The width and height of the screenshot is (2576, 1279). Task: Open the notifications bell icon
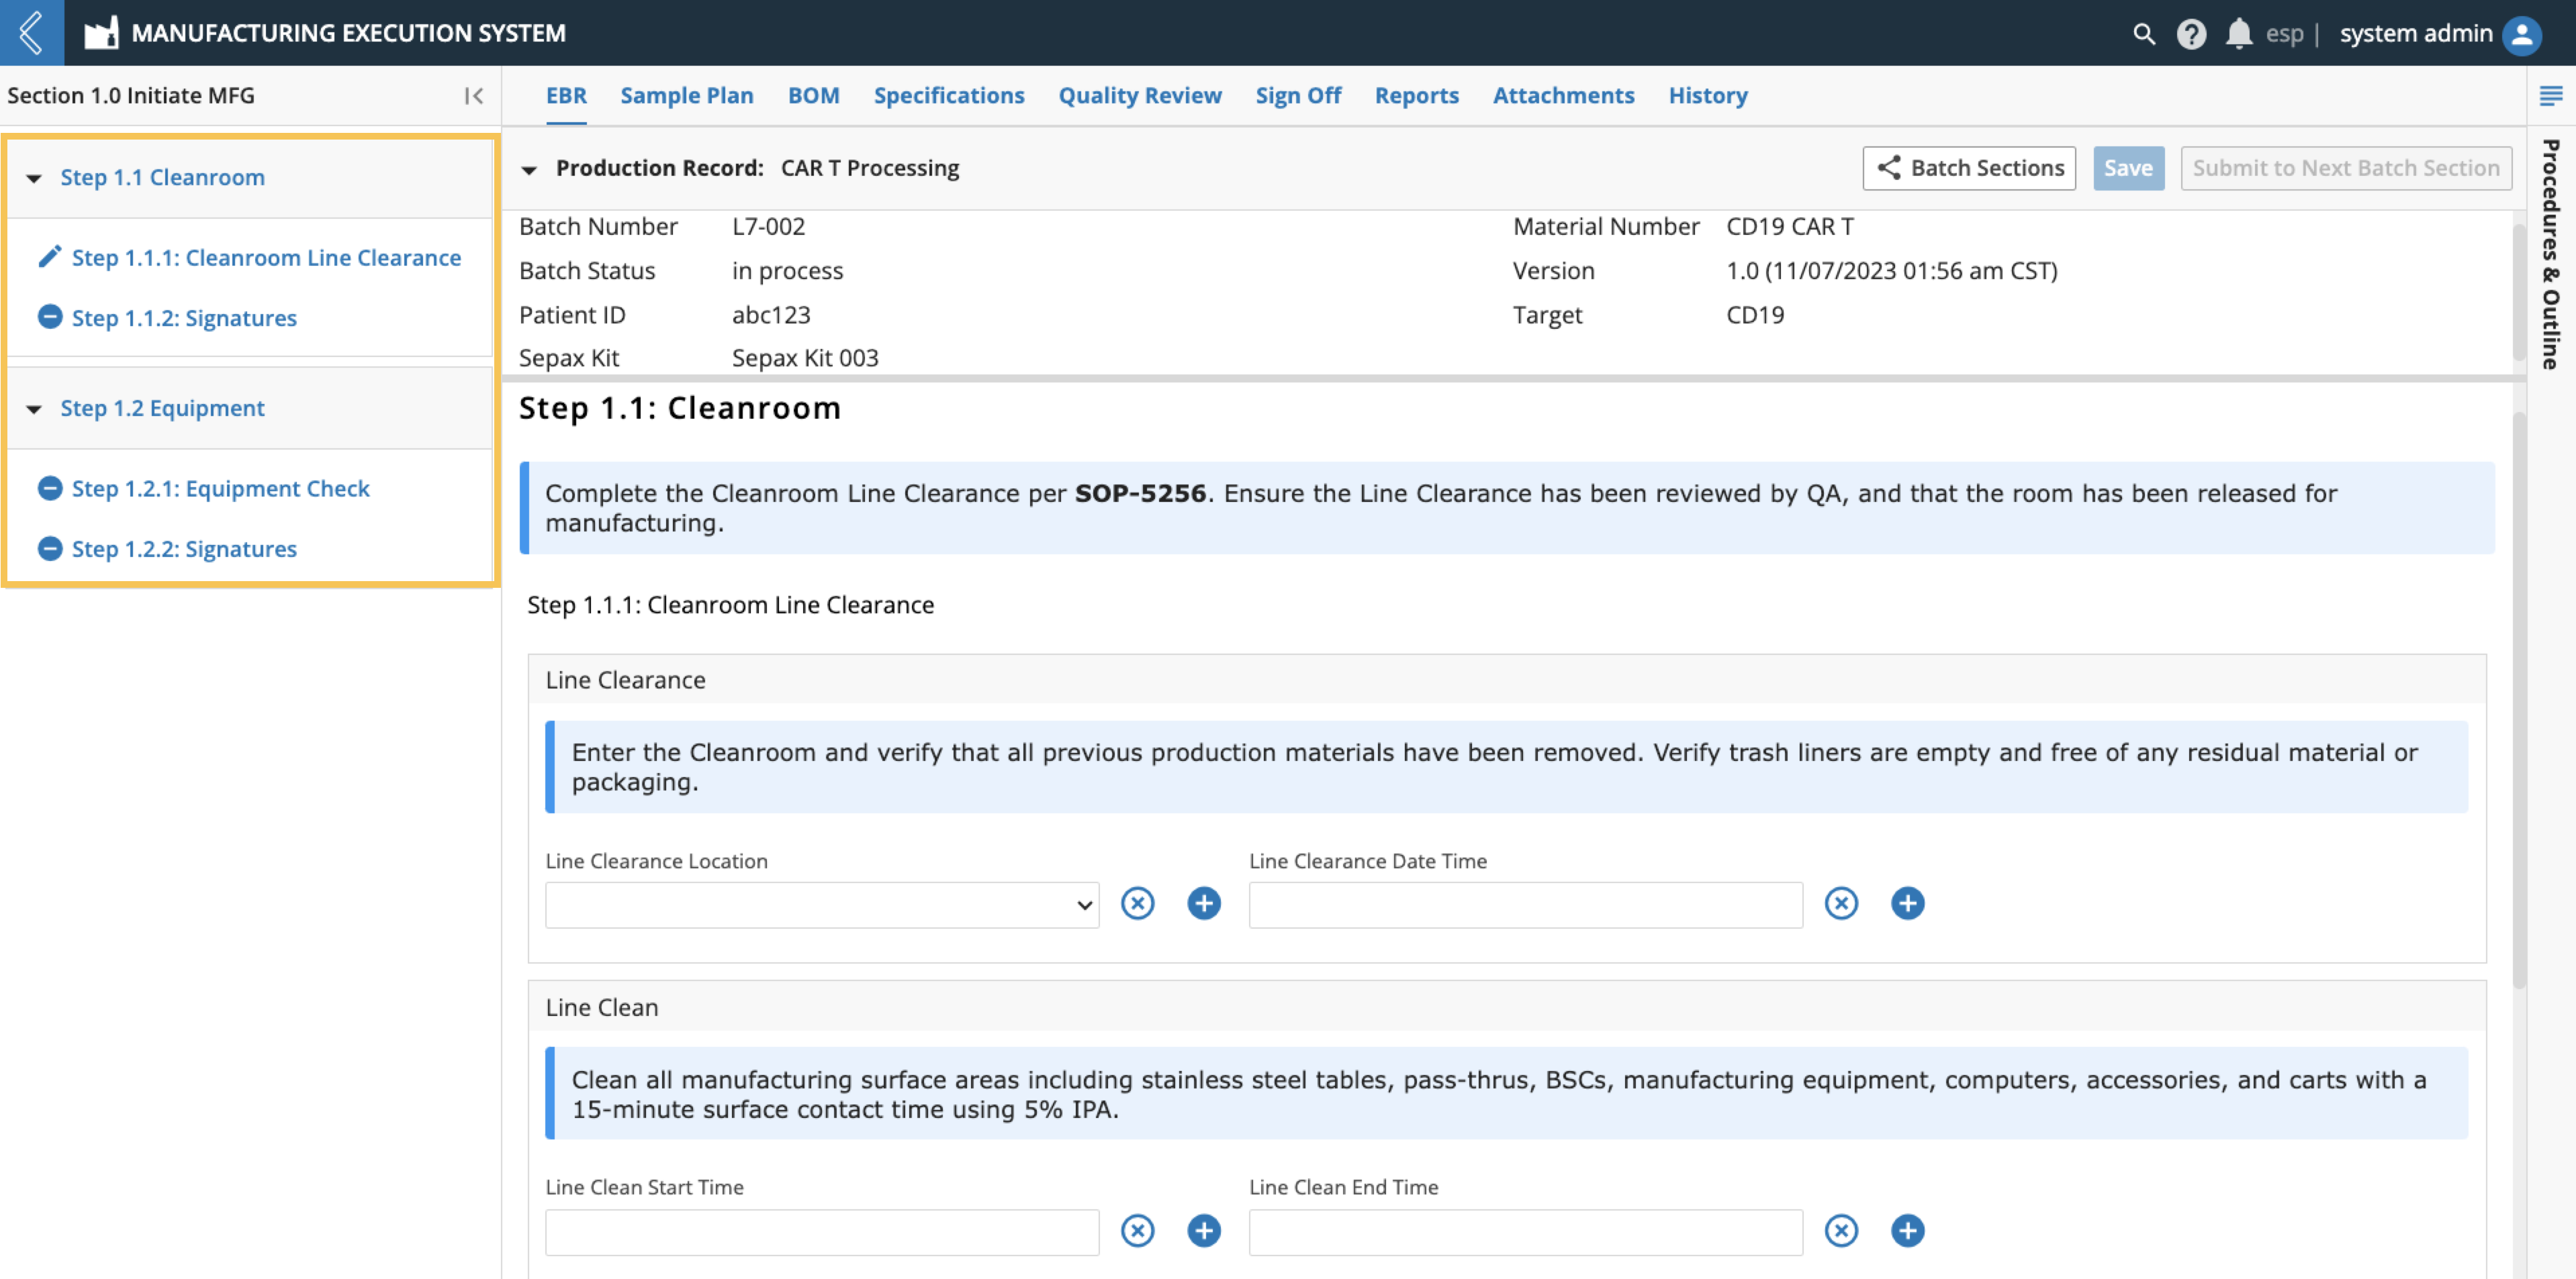(2239, 34)
